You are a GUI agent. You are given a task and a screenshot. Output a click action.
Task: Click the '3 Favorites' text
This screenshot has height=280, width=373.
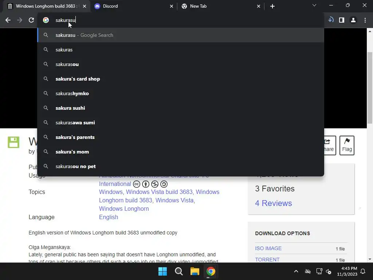point(275,188)
